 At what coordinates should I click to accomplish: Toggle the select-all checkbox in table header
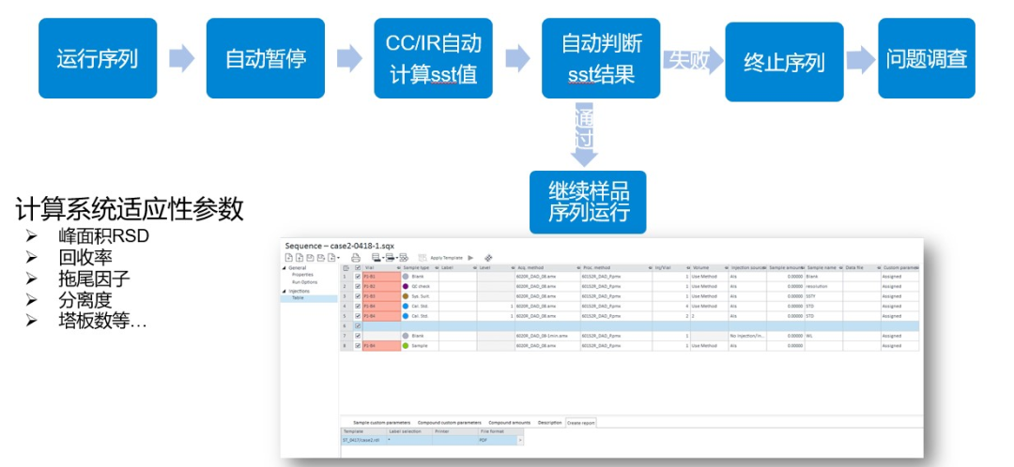358,268
